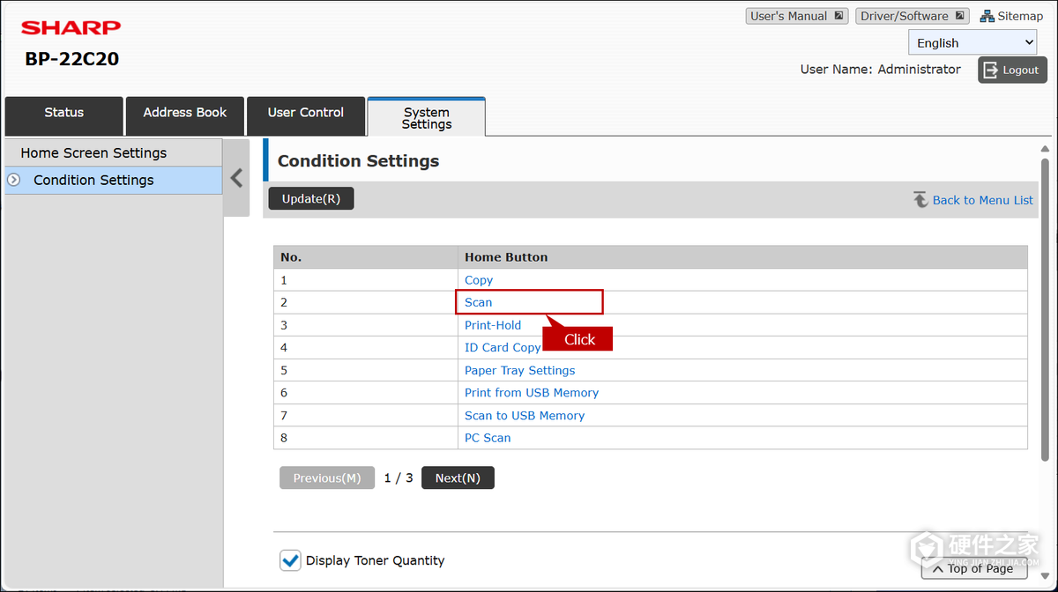Click the Condition Settings page heading

click(358, 161)
